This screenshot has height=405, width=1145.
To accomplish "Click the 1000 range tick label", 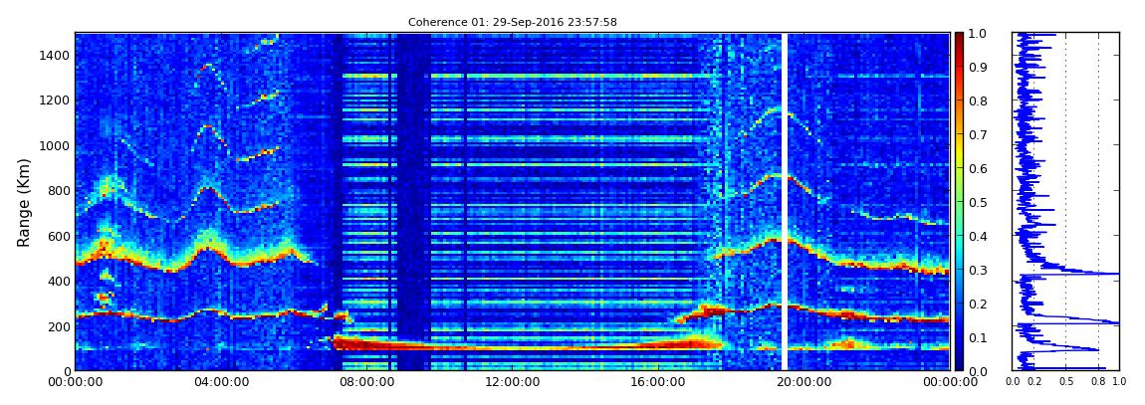I will [x=55, y=146].
